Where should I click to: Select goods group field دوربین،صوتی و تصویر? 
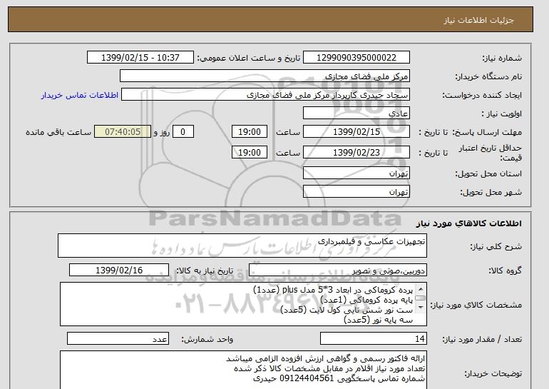(338, 271)
